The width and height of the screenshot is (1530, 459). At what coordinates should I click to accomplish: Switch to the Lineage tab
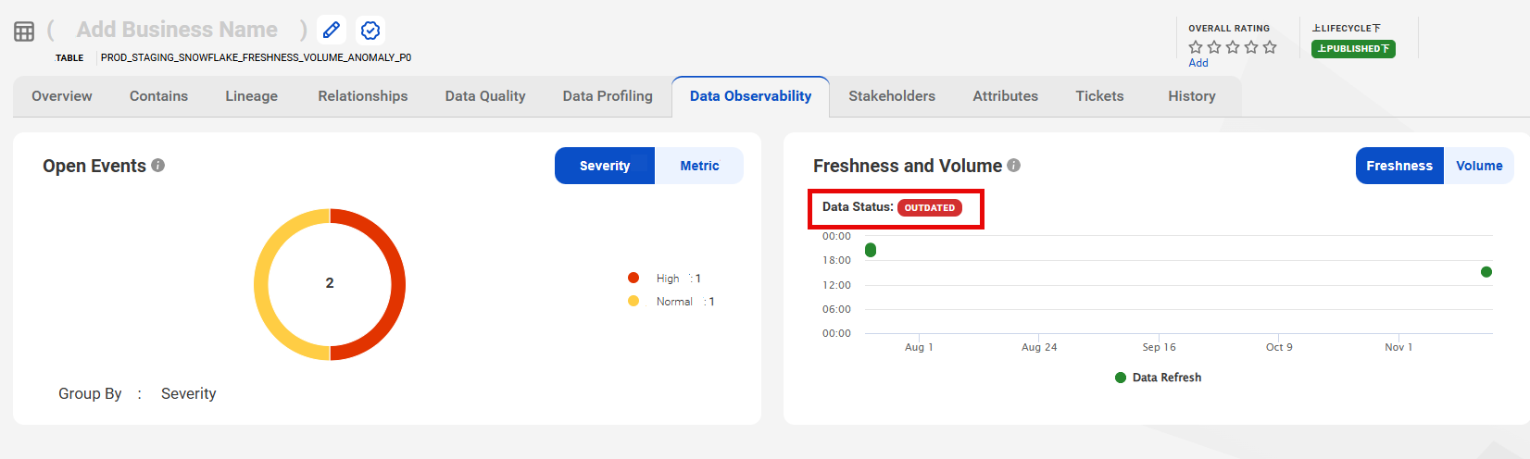[251, 96]
